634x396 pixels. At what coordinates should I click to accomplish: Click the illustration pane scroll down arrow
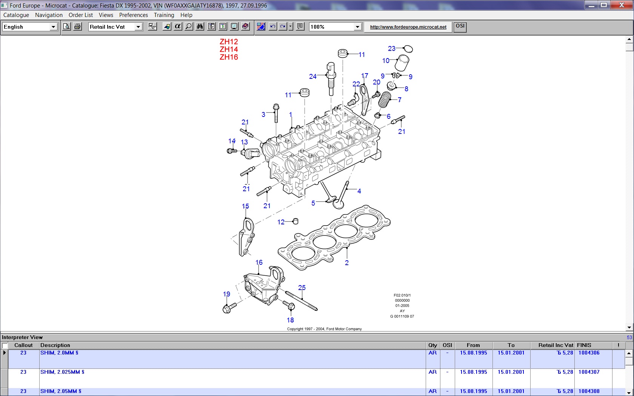pos(629,328)
